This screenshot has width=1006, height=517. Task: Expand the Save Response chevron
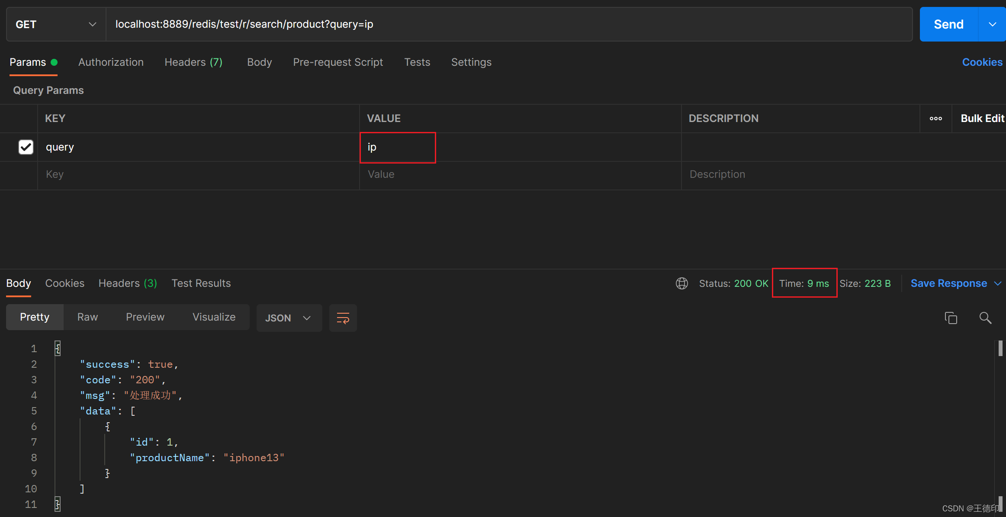(x=998, y=283)
